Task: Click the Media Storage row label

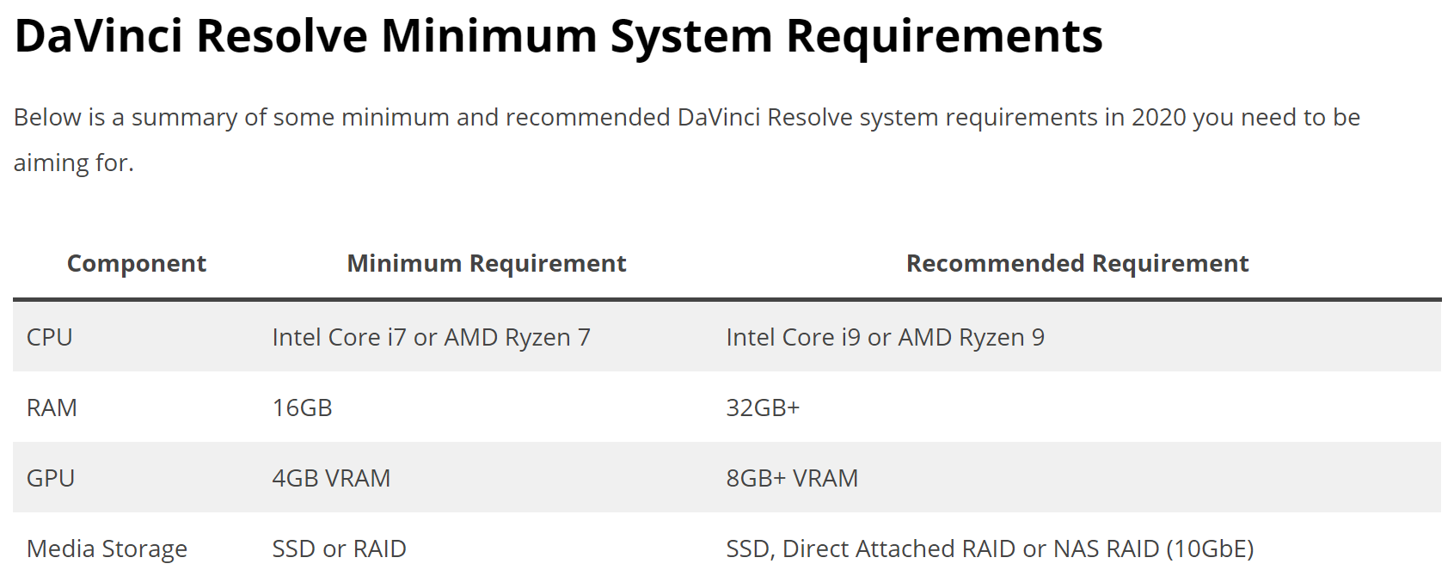Action: point(107,548)
